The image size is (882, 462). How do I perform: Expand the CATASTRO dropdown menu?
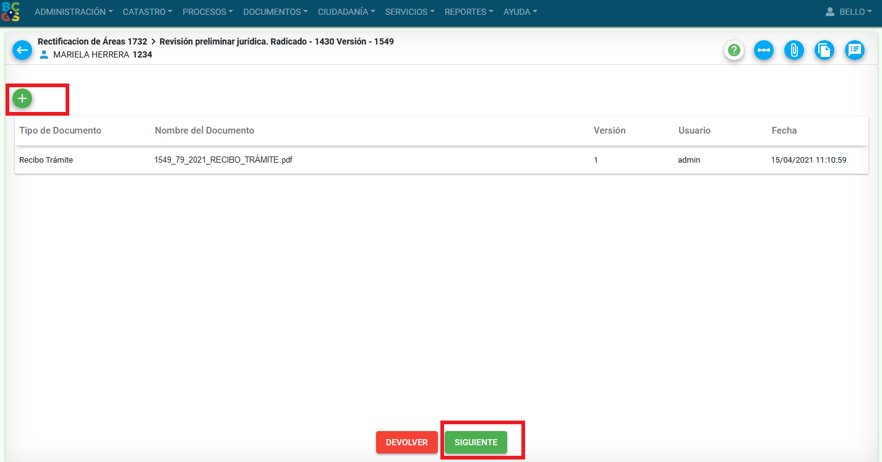pos(147,12)
